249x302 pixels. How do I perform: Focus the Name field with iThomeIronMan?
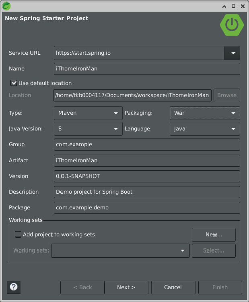click(147, 69)
